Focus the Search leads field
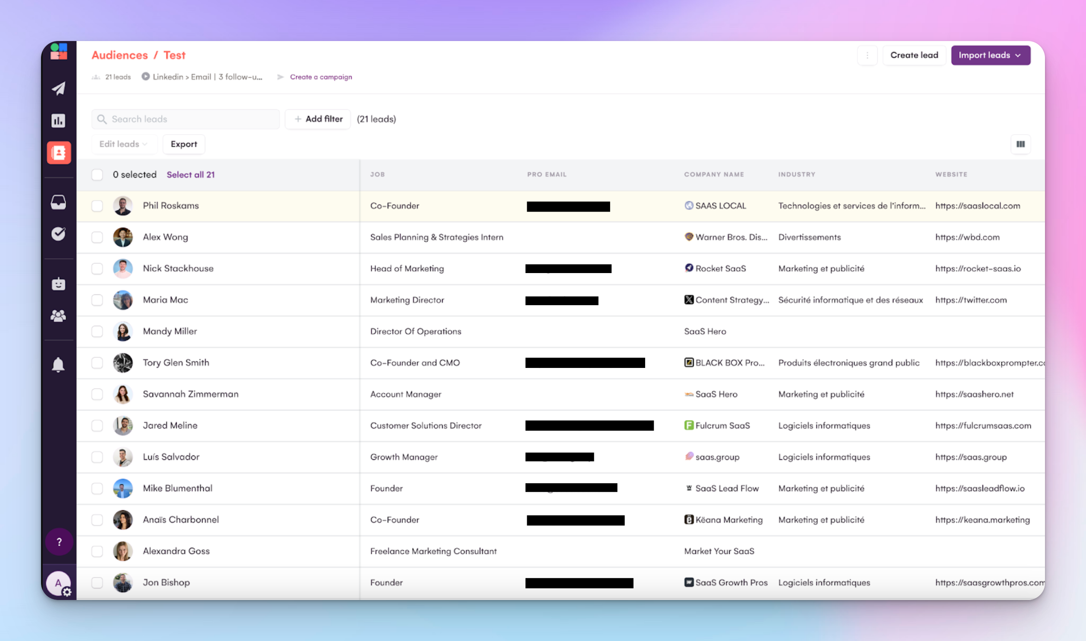The height and width of the screenshot is (641, 1086). (190, 119)
